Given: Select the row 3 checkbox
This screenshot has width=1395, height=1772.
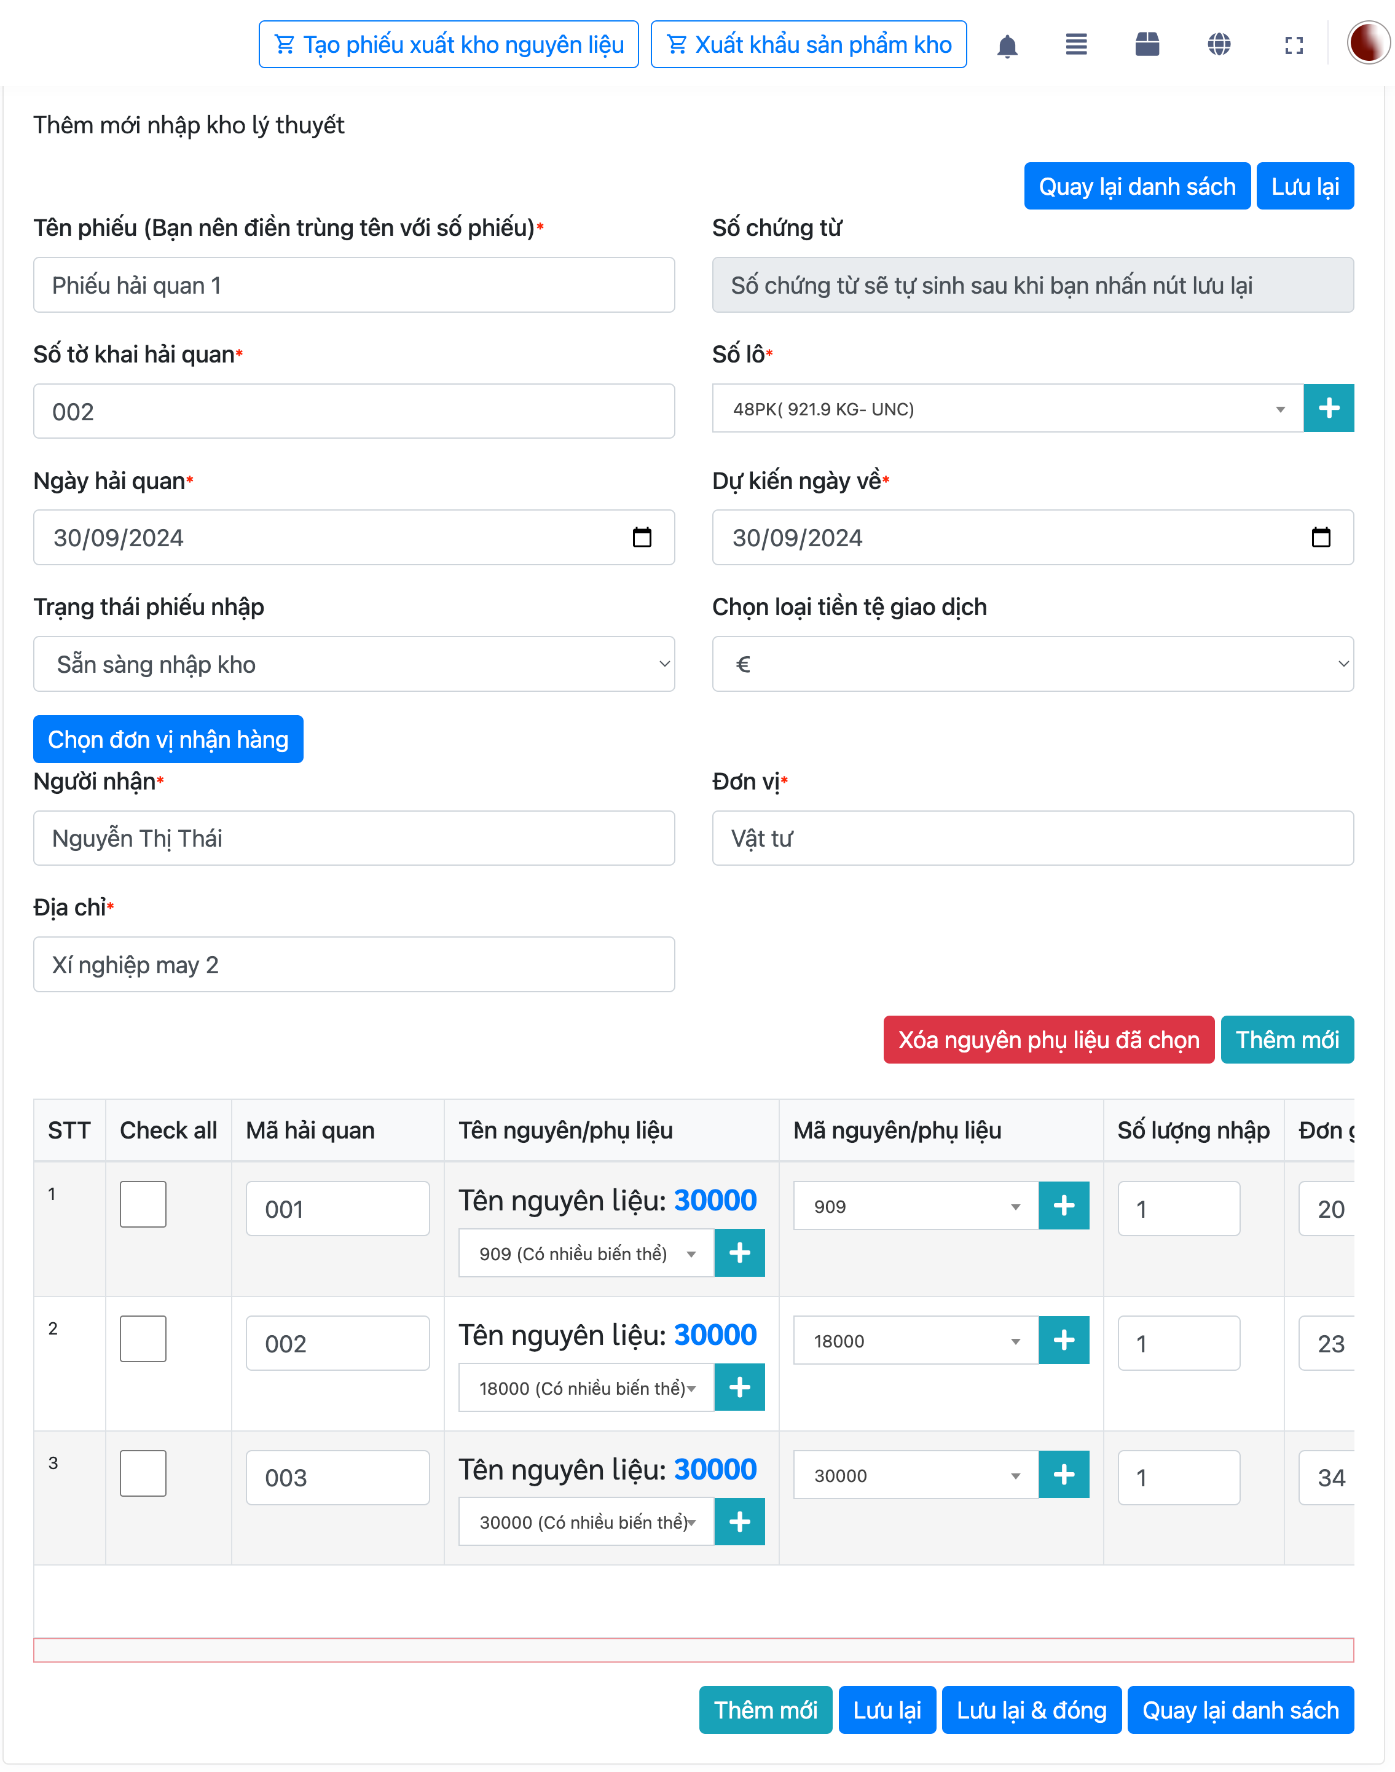Looking at the screenshot, I should 143,1473.
